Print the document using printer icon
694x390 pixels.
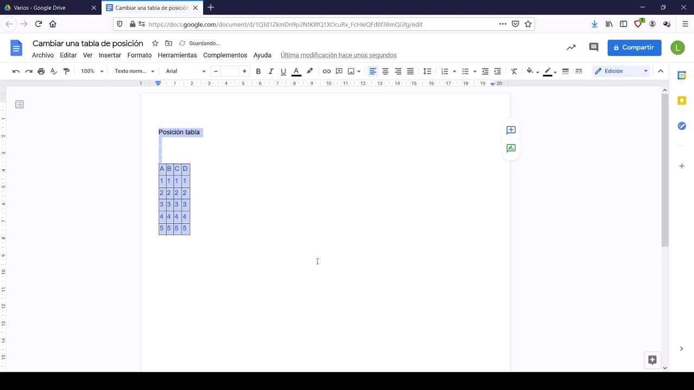coord(41,71)
